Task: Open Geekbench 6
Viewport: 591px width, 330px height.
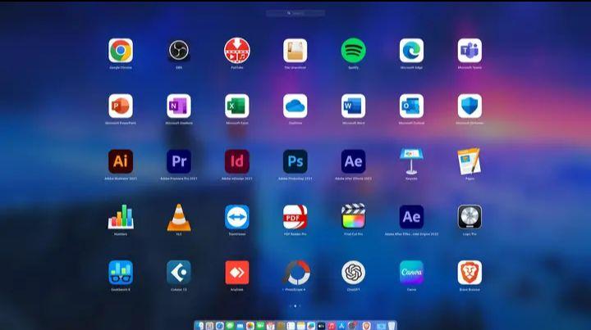Action: click(121, 273)
